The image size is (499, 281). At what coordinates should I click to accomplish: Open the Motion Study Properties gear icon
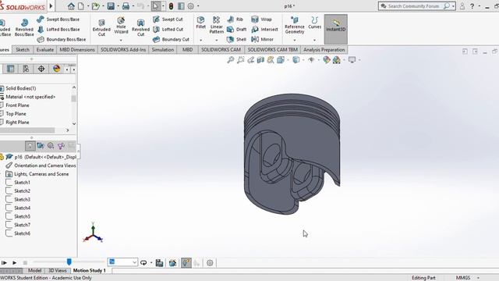(210, 263)
